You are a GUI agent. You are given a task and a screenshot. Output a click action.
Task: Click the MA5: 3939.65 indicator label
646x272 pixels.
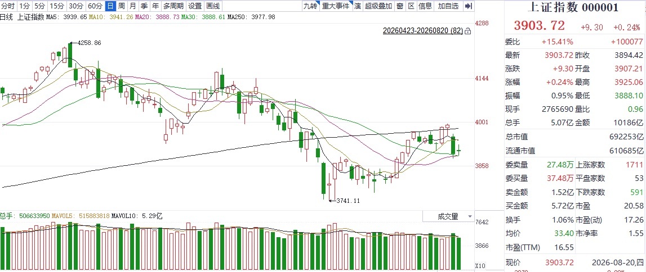66,17
